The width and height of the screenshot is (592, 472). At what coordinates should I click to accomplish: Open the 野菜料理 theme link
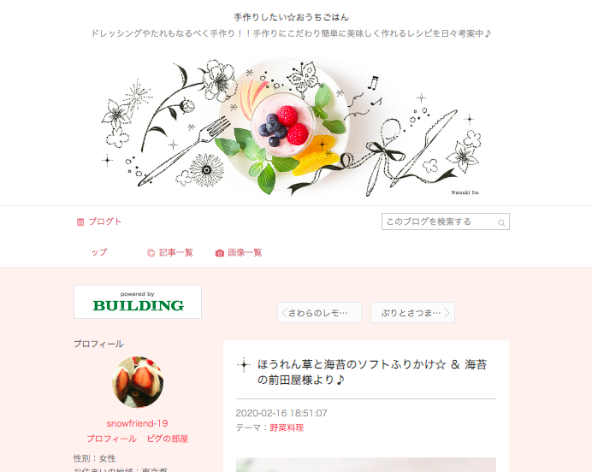tap(287, 428)
